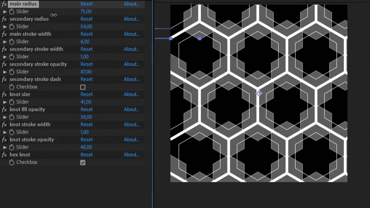Screen dimensions: 370x208
Task: Click the stopwatch for knot stroke width Slider
Action: coord(12,132)
